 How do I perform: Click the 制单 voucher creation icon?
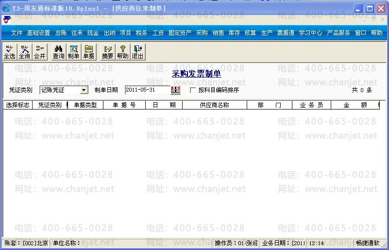[73, 52]
